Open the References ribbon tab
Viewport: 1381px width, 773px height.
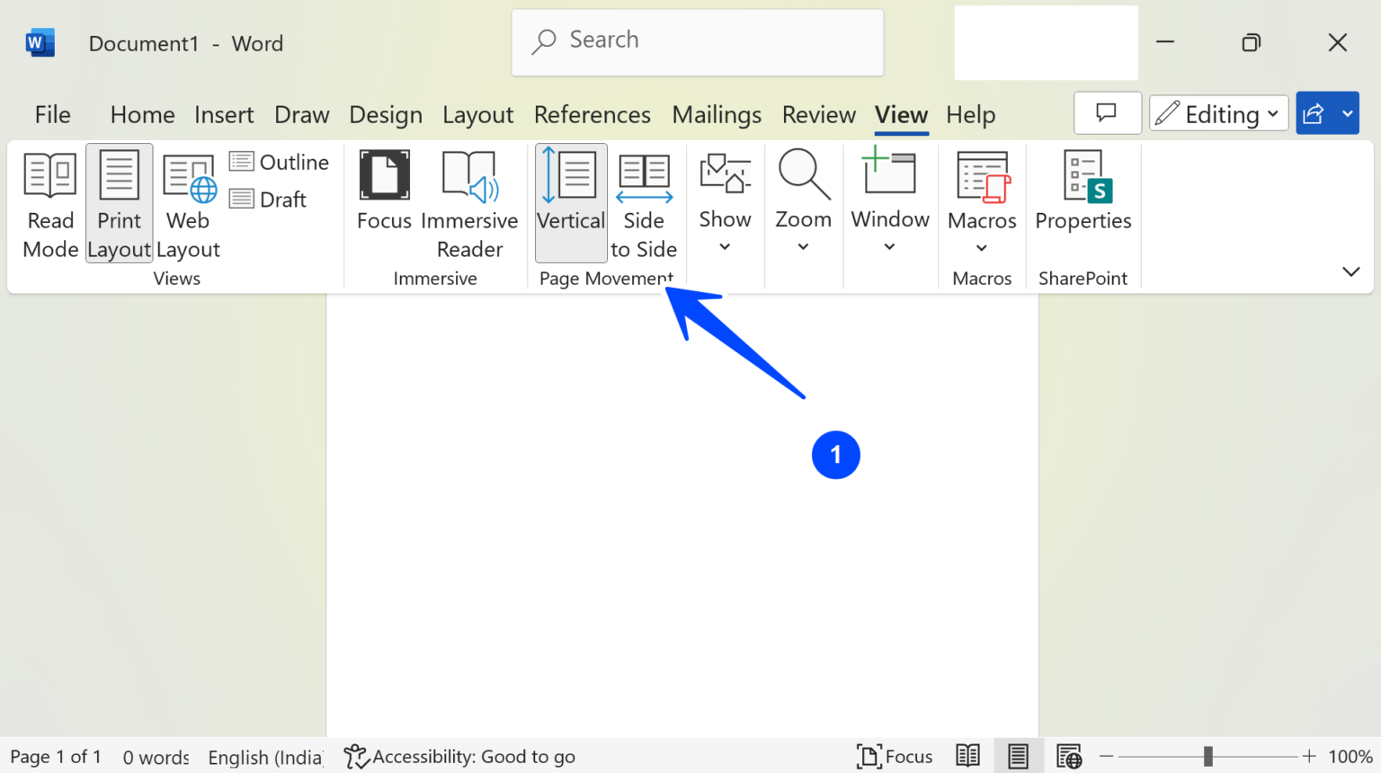(592, 114)
